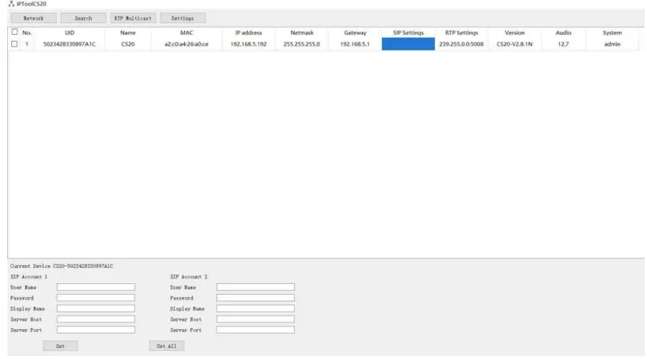Click the RTP Settings column header
The width and height of the screenshot is (647, 359).
(461, 32)
